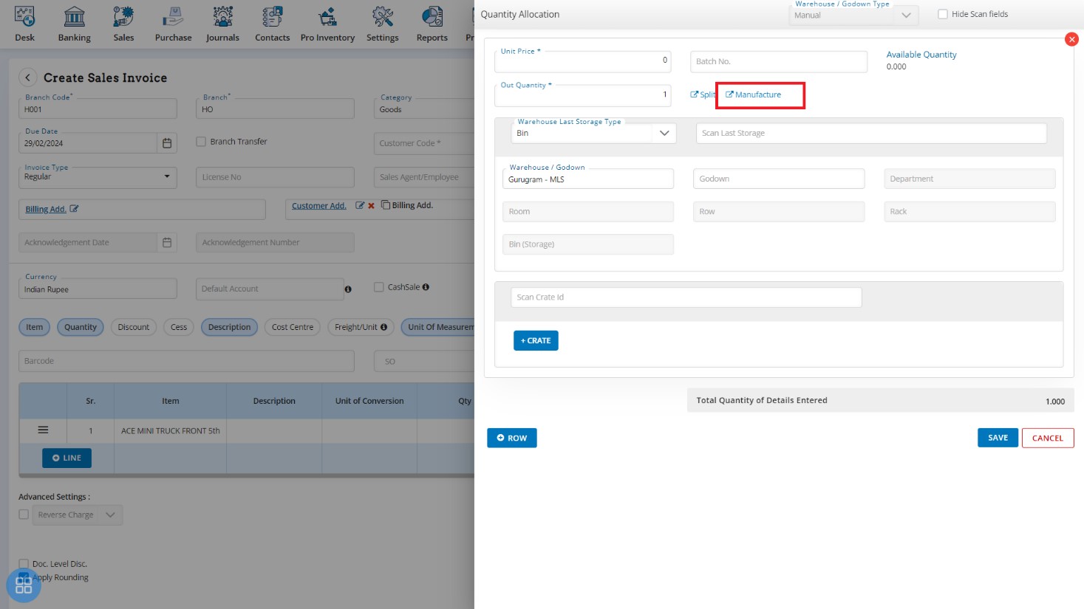Show Default Account info icon
Viewport: 1084px width, 609px height.
pos(348,289)
